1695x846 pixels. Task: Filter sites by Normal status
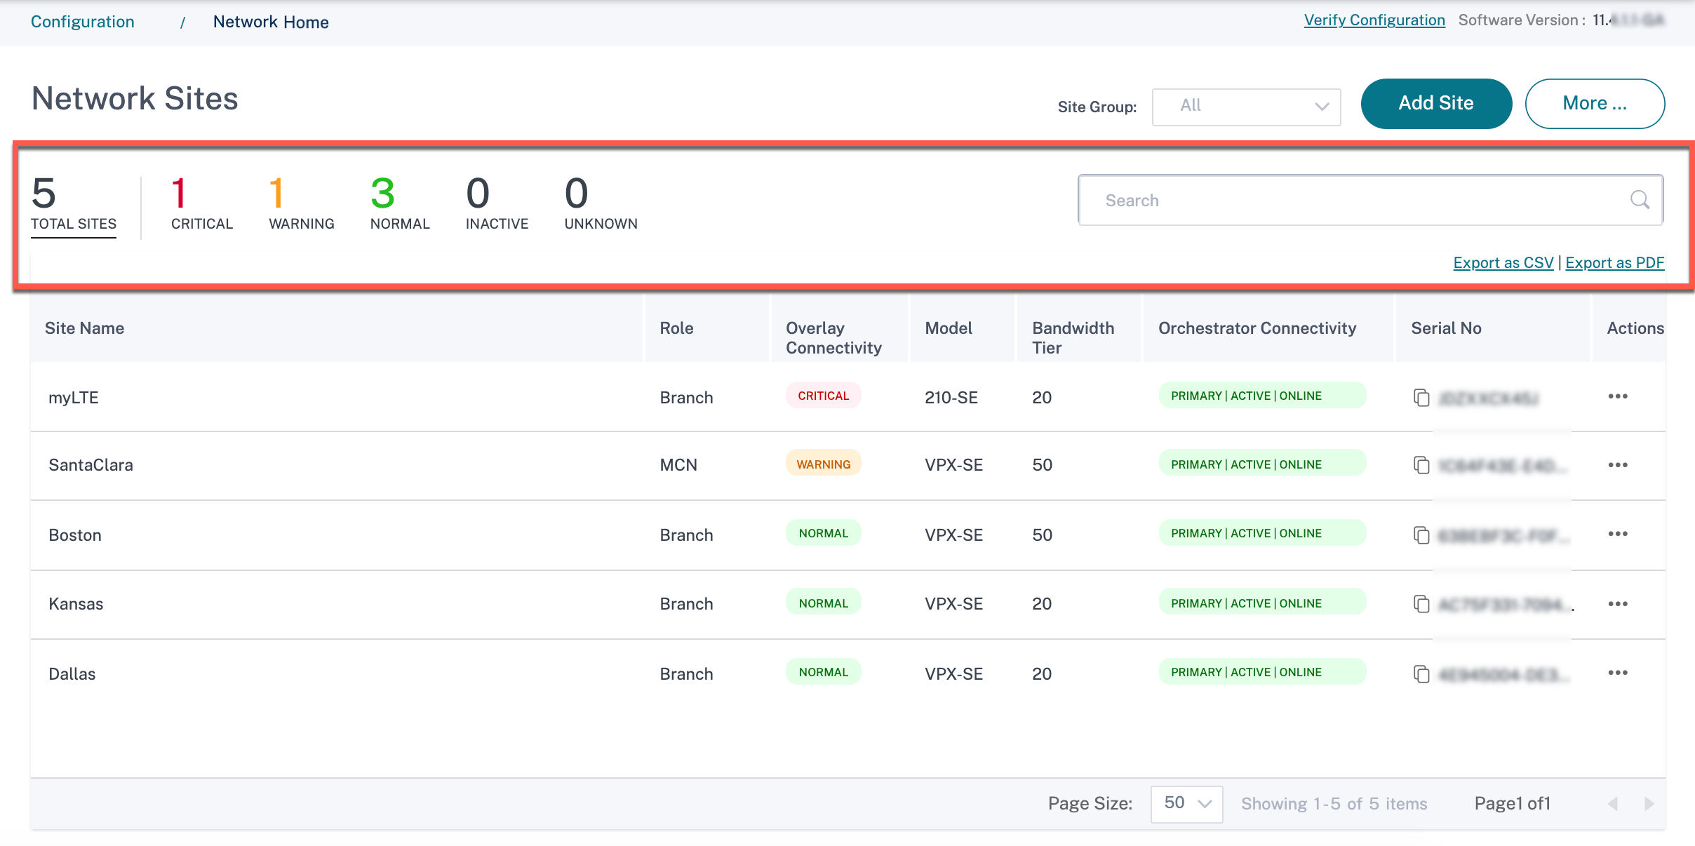pyautogui.click(x=400, y=203)
